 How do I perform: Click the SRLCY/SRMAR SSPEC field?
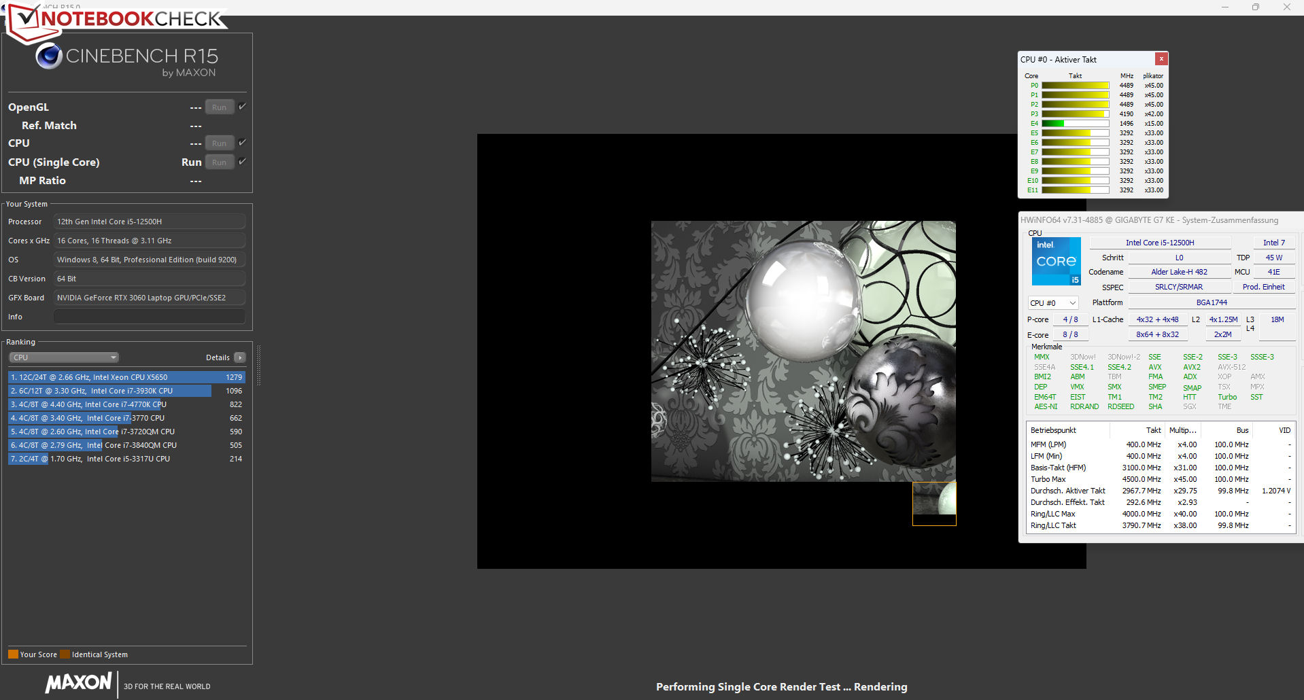tap(1179, 287)
